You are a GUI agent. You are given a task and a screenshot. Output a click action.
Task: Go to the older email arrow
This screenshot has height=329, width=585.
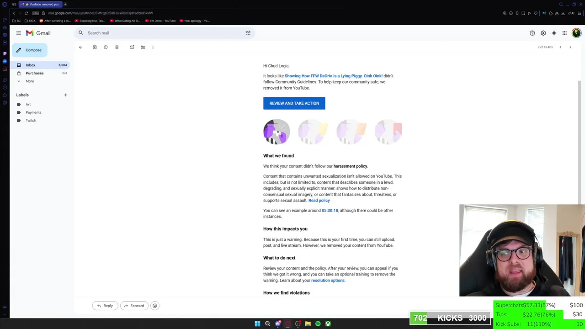click(x=570, y=47)
